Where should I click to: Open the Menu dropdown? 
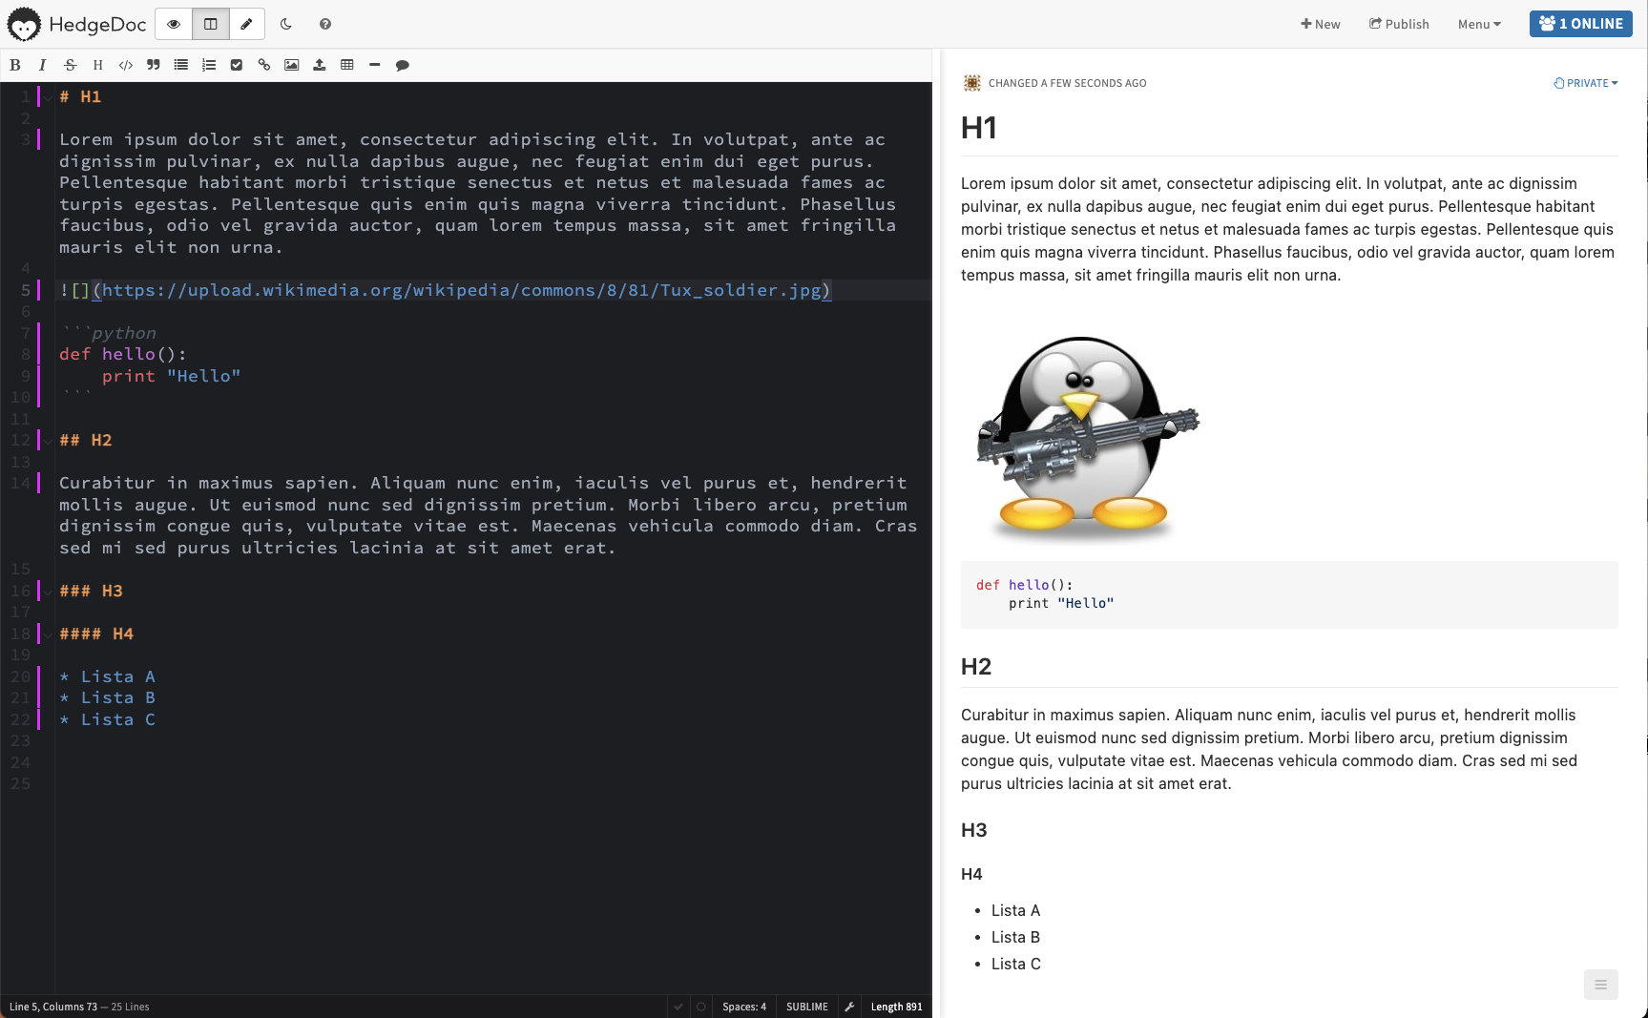(x=1478, y=24)
